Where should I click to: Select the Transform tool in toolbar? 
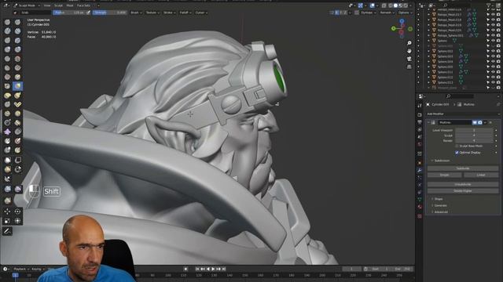[17, 221]
